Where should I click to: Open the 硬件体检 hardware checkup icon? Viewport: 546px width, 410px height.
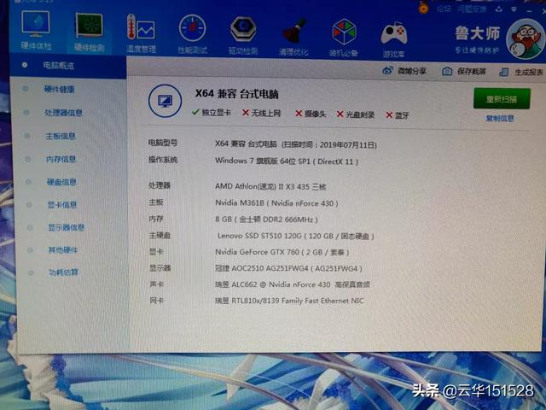[x=36, y=27]
